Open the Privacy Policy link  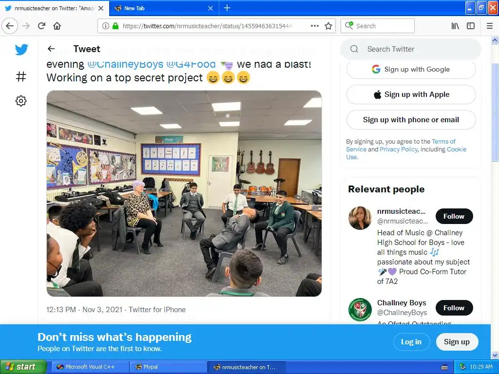point(399,149)
